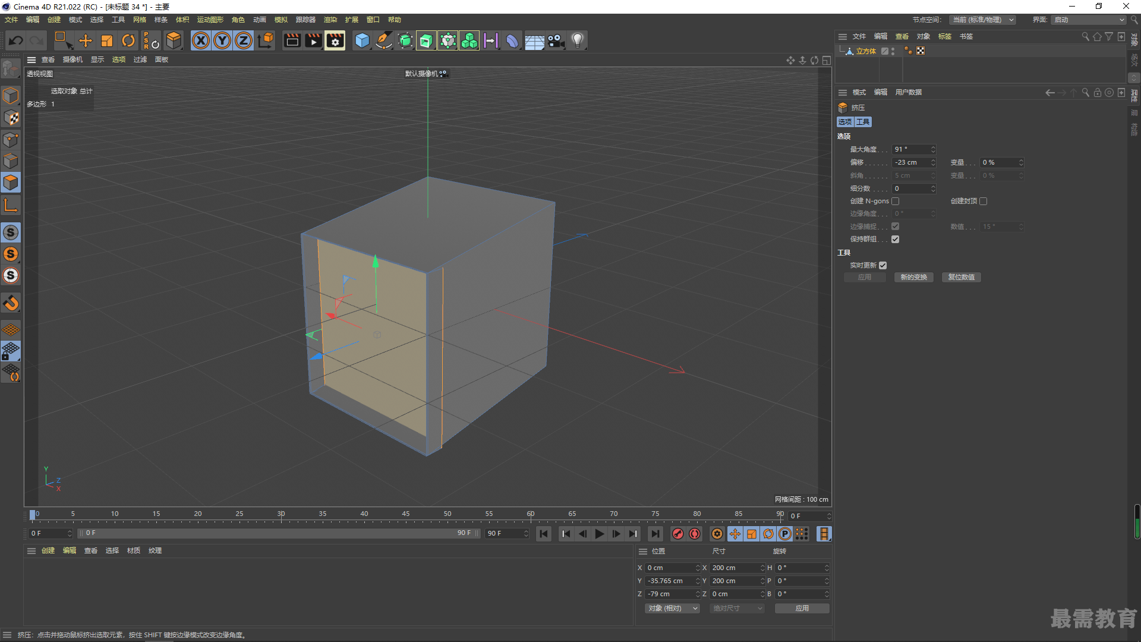The height and width of the screenshot is (642, 1141).
Task: Open 节点空间 dropdown
Action: (982, 20)
